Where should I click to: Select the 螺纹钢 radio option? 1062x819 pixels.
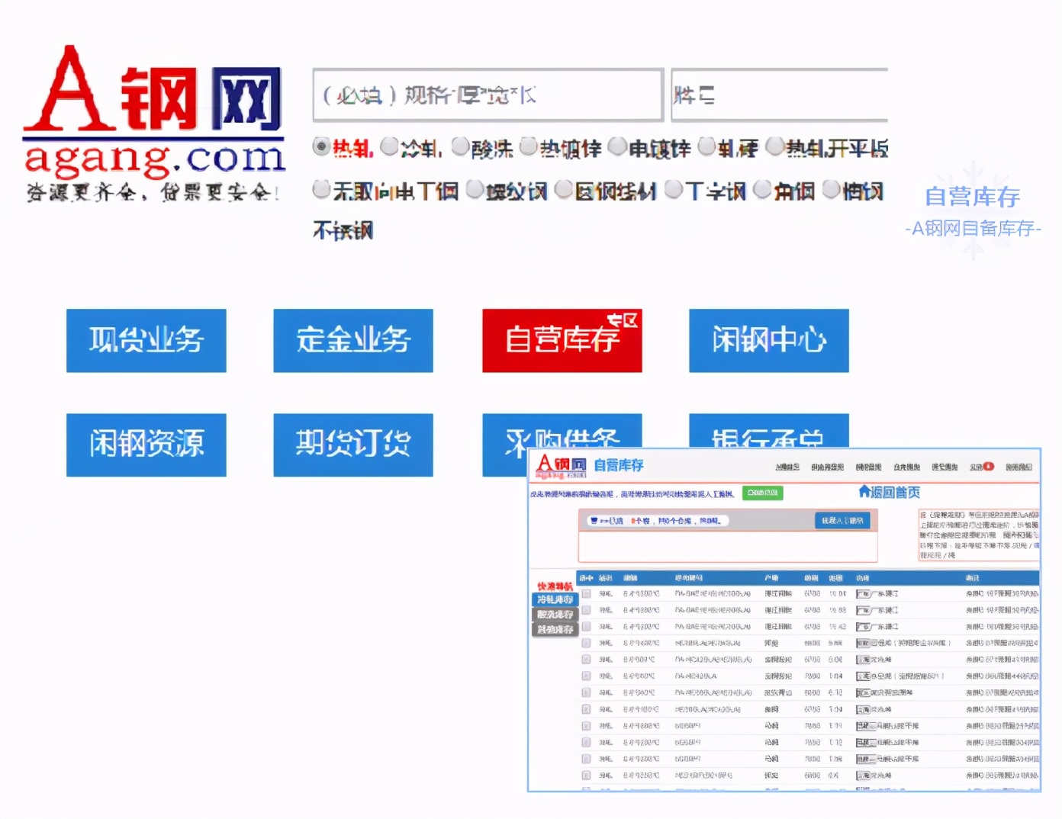[475, 191]
